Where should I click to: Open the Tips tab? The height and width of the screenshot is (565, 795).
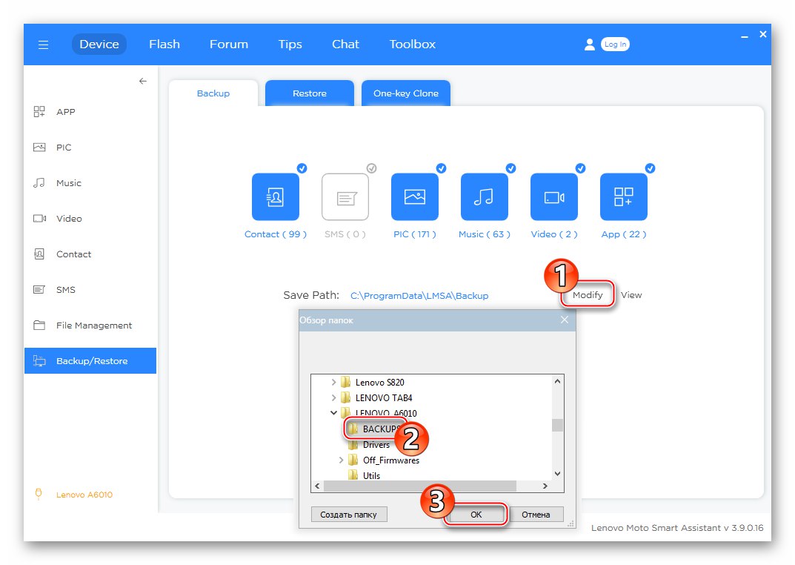(x=290, y=44)
